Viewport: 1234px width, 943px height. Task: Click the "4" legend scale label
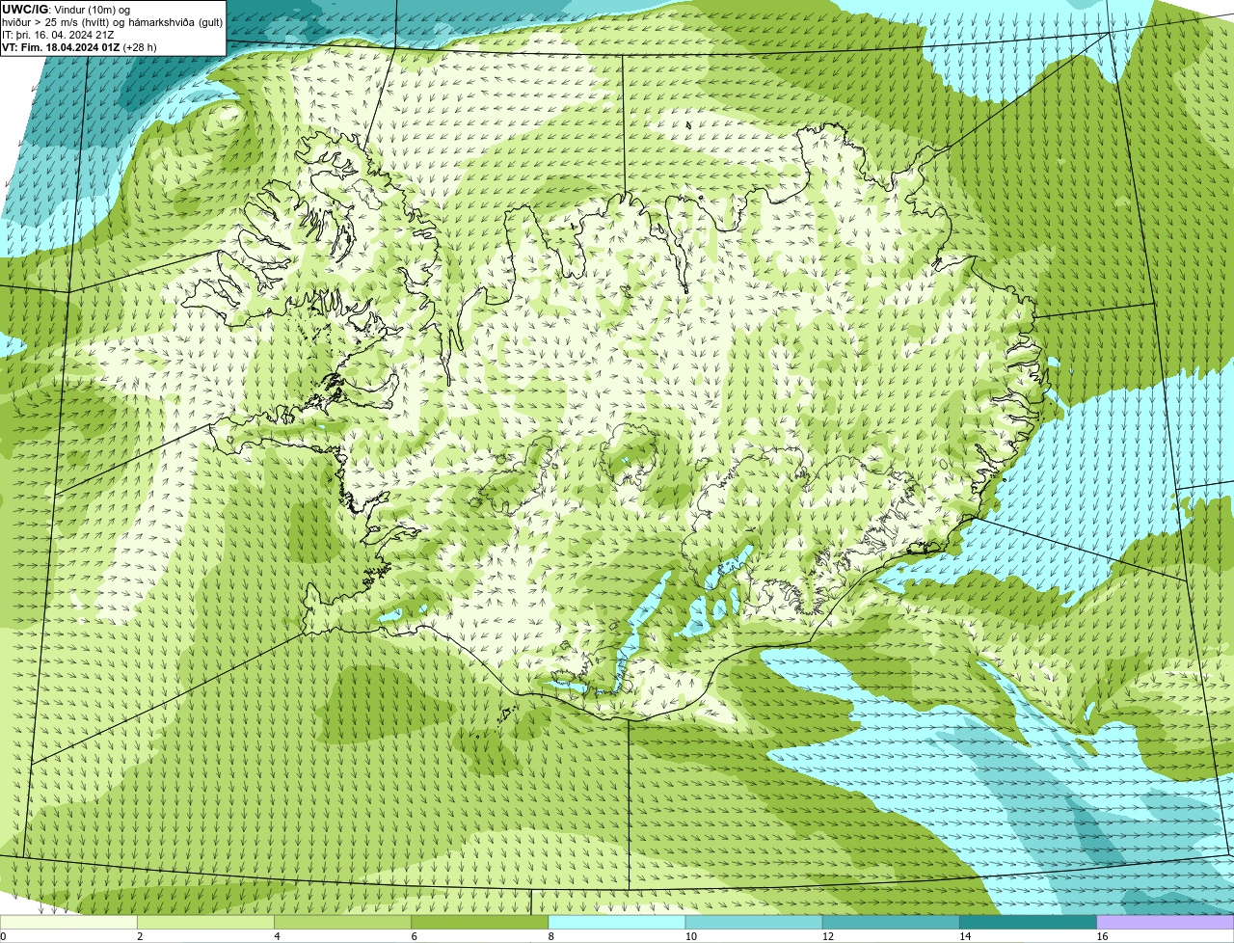click(x=277, y=936)
